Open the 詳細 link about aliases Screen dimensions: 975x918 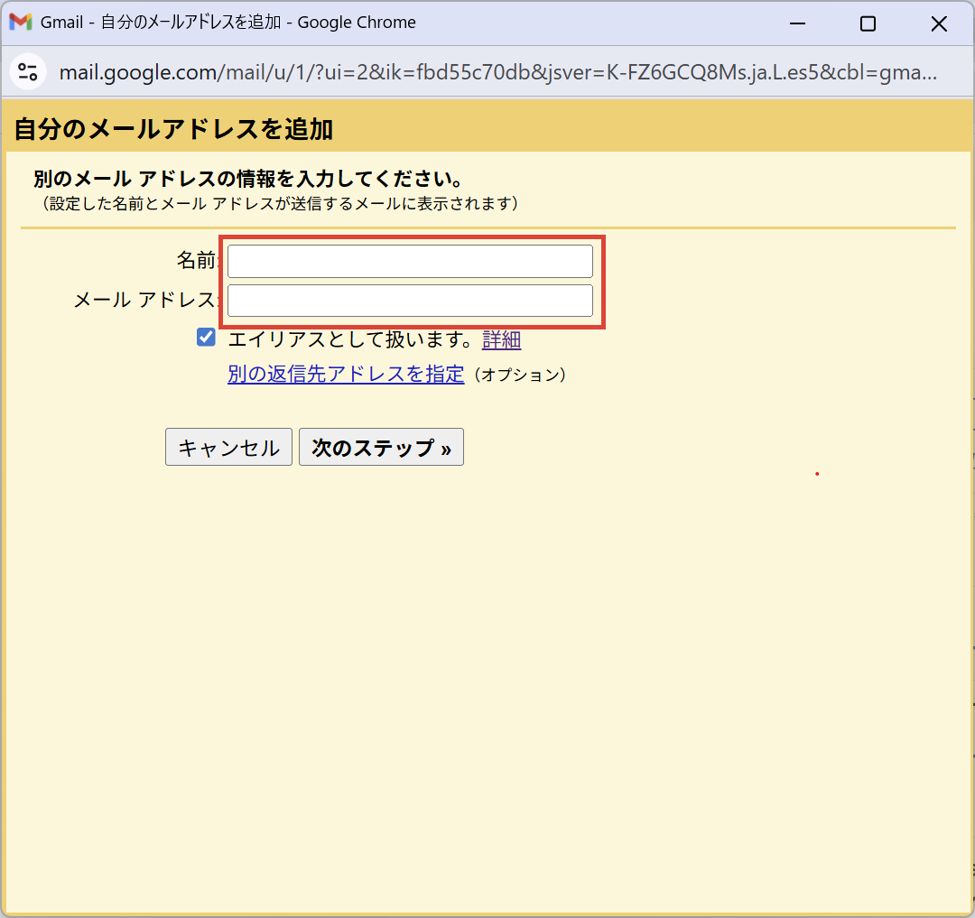click(501, 340)
